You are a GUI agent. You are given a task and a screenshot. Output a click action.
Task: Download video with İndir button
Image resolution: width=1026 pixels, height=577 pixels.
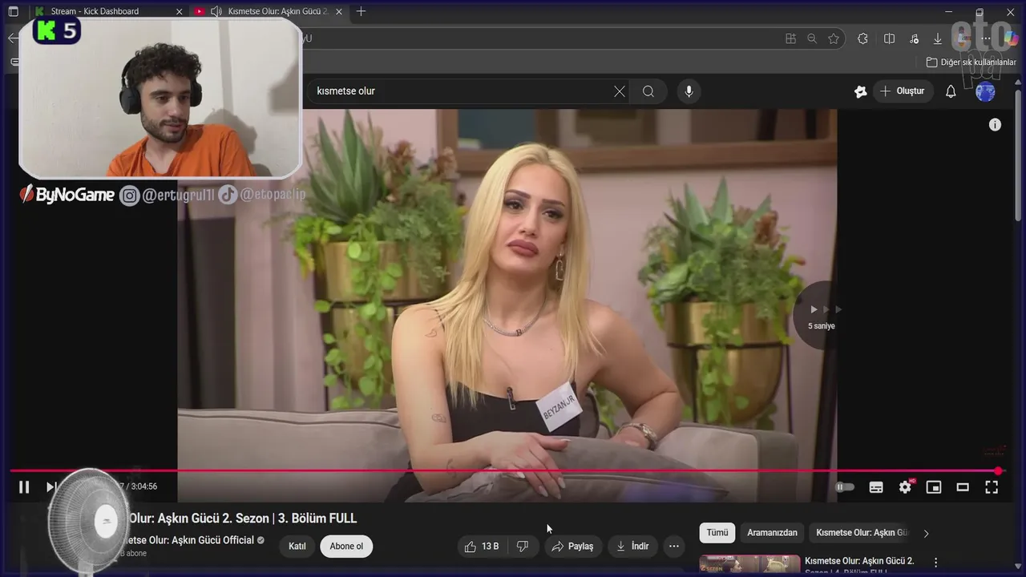coord(632,547)
